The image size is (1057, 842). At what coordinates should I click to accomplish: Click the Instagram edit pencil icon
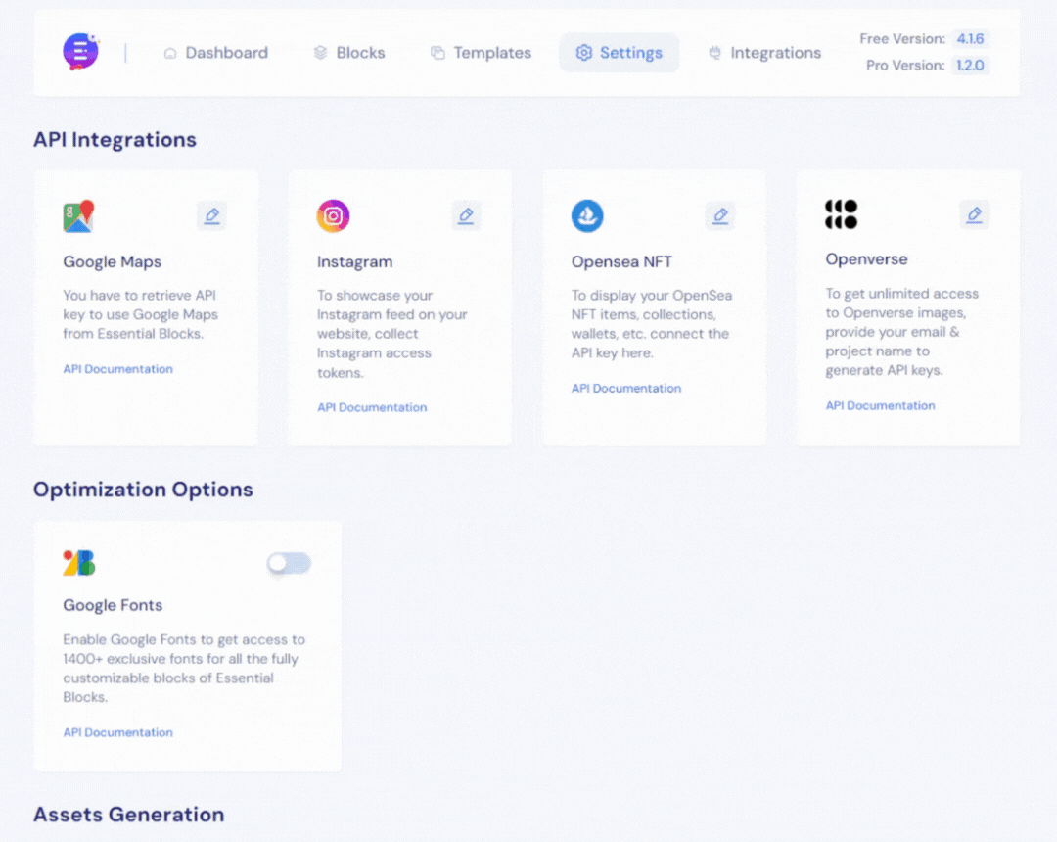click(466, 215)
